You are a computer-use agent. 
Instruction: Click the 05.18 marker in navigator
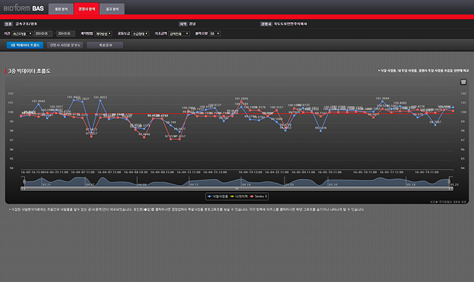coord(411,184)
